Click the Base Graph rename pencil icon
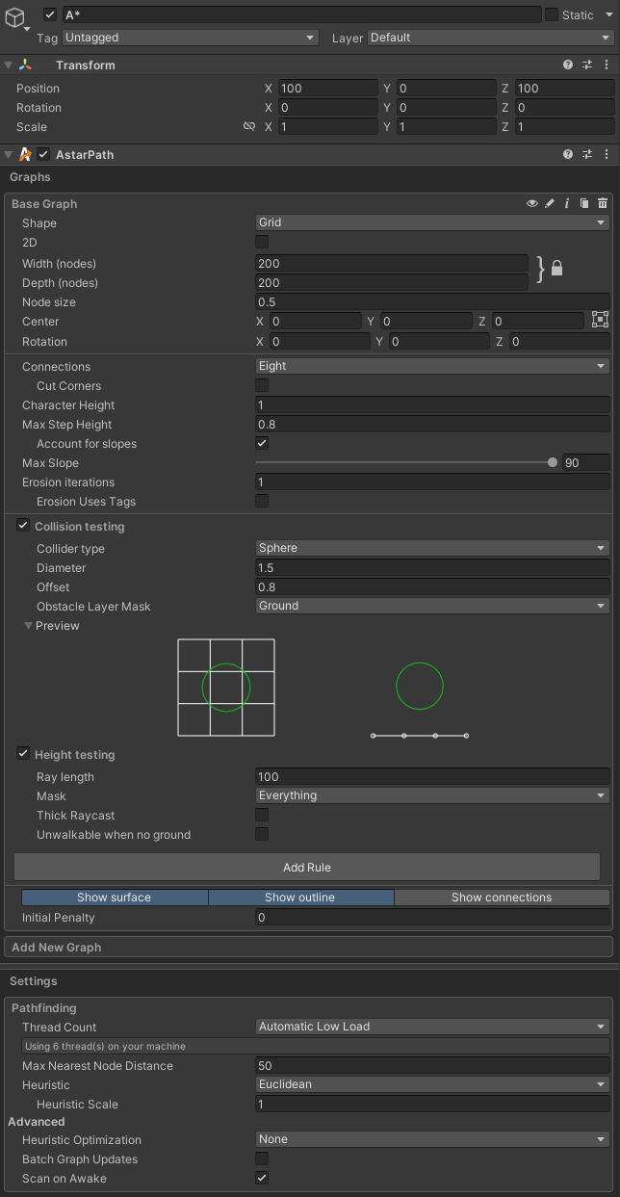620x1197 pixels. (550, 203)
